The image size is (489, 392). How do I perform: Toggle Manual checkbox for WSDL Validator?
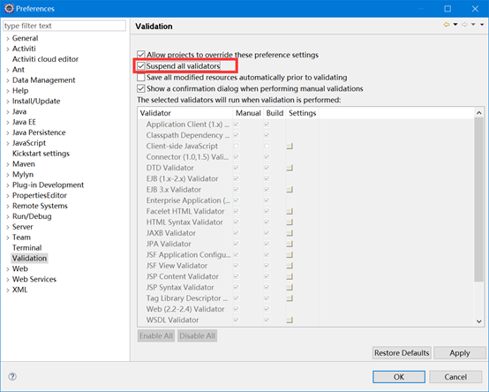[x=236, y=320]
